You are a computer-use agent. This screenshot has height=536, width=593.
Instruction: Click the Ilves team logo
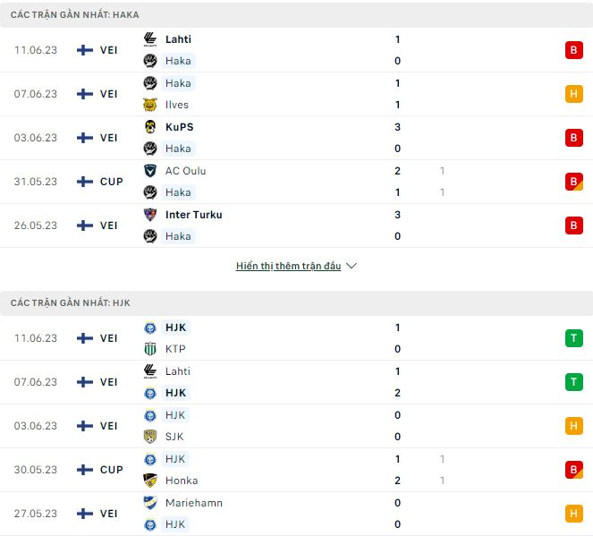point(150,105)
